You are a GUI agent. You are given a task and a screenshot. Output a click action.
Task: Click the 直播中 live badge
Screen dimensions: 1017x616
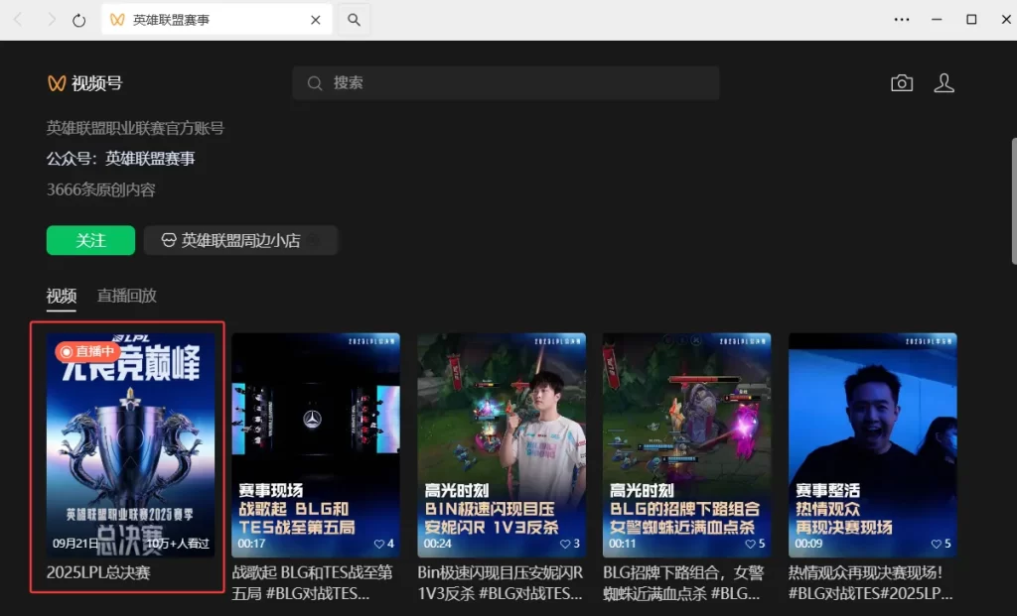[x=87, y=351]
